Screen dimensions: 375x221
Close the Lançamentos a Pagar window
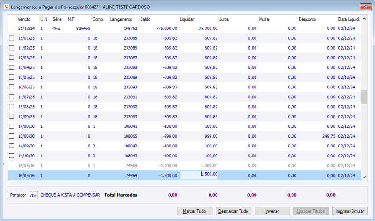366,7
